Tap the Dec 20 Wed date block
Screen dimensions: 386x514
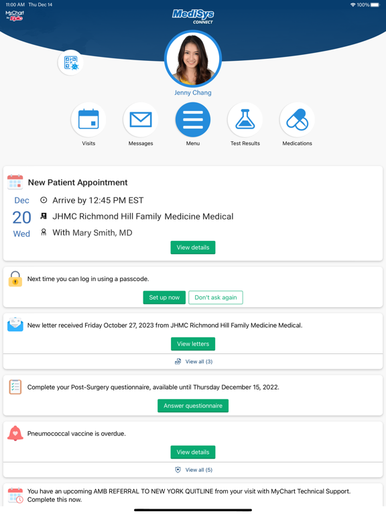pos(21,217)
